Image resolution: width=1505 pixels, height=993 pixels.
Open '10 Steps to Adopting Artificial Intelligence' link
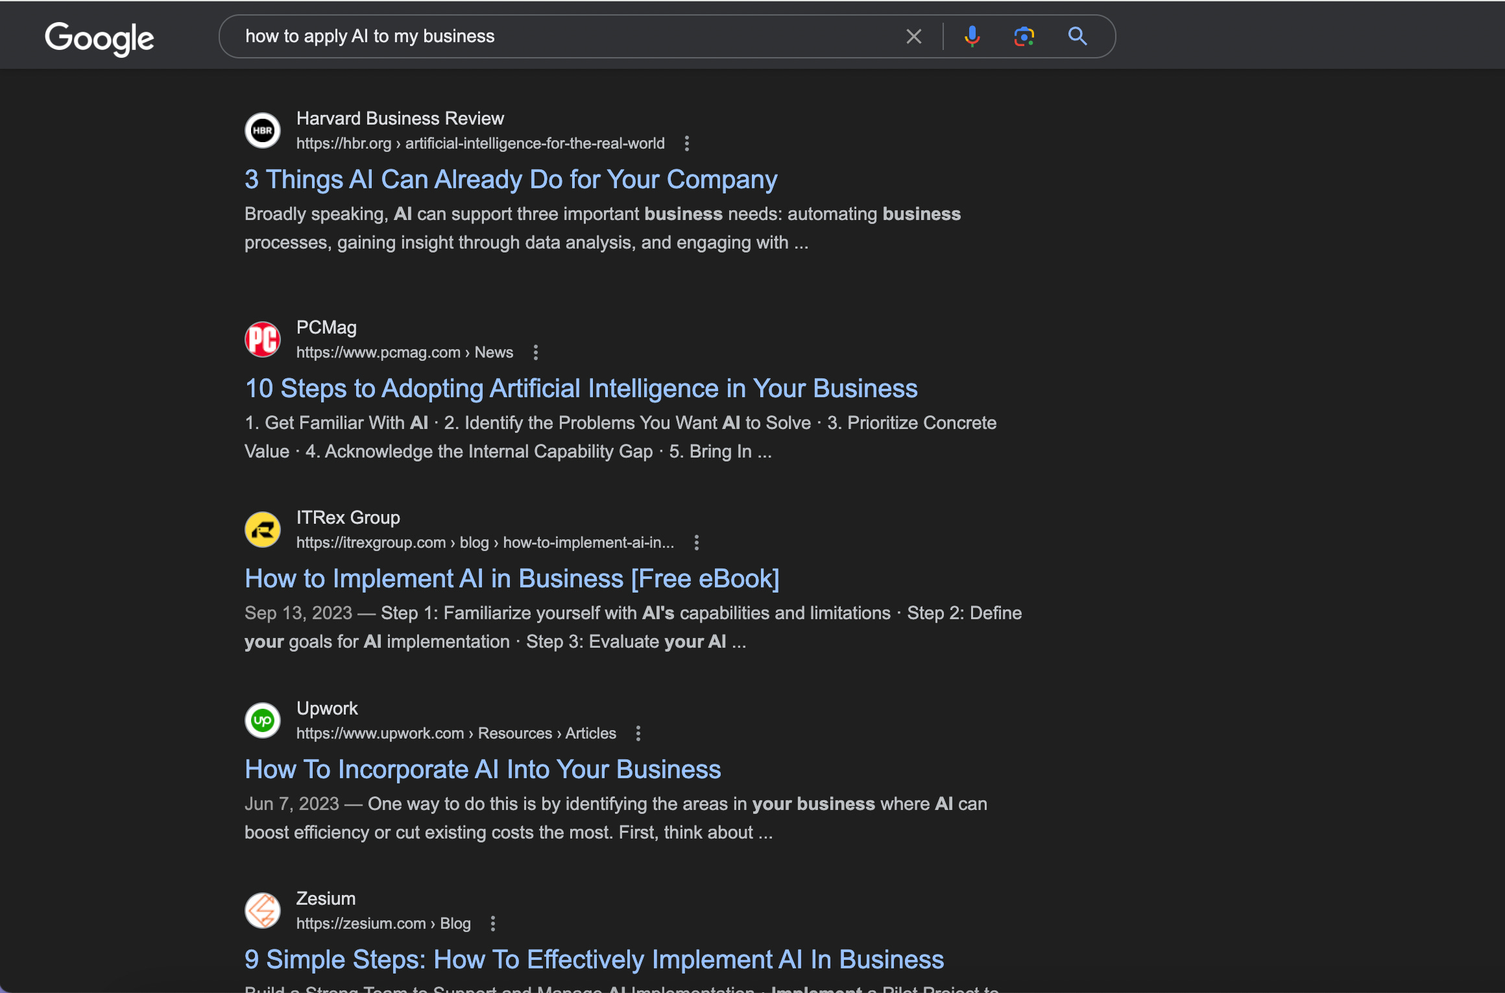(581, 389)
